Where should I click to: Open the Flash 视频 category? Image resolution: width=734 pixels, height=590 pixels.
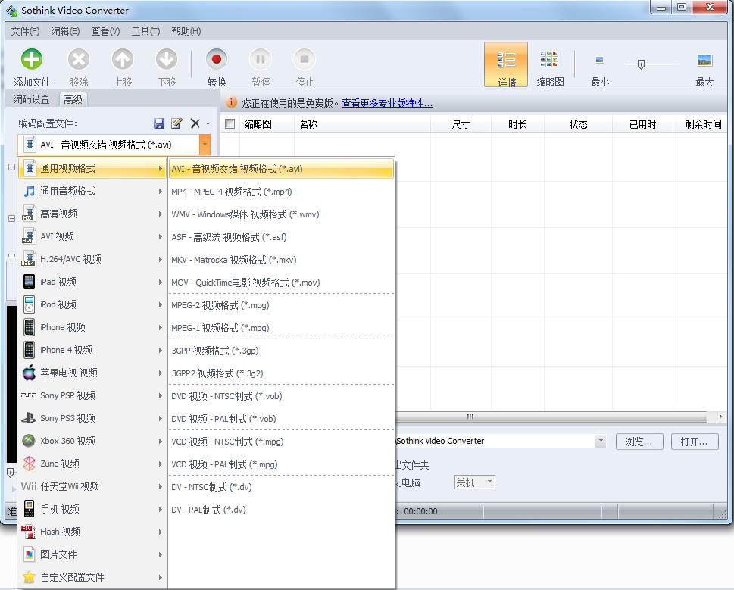coord(92,532)
